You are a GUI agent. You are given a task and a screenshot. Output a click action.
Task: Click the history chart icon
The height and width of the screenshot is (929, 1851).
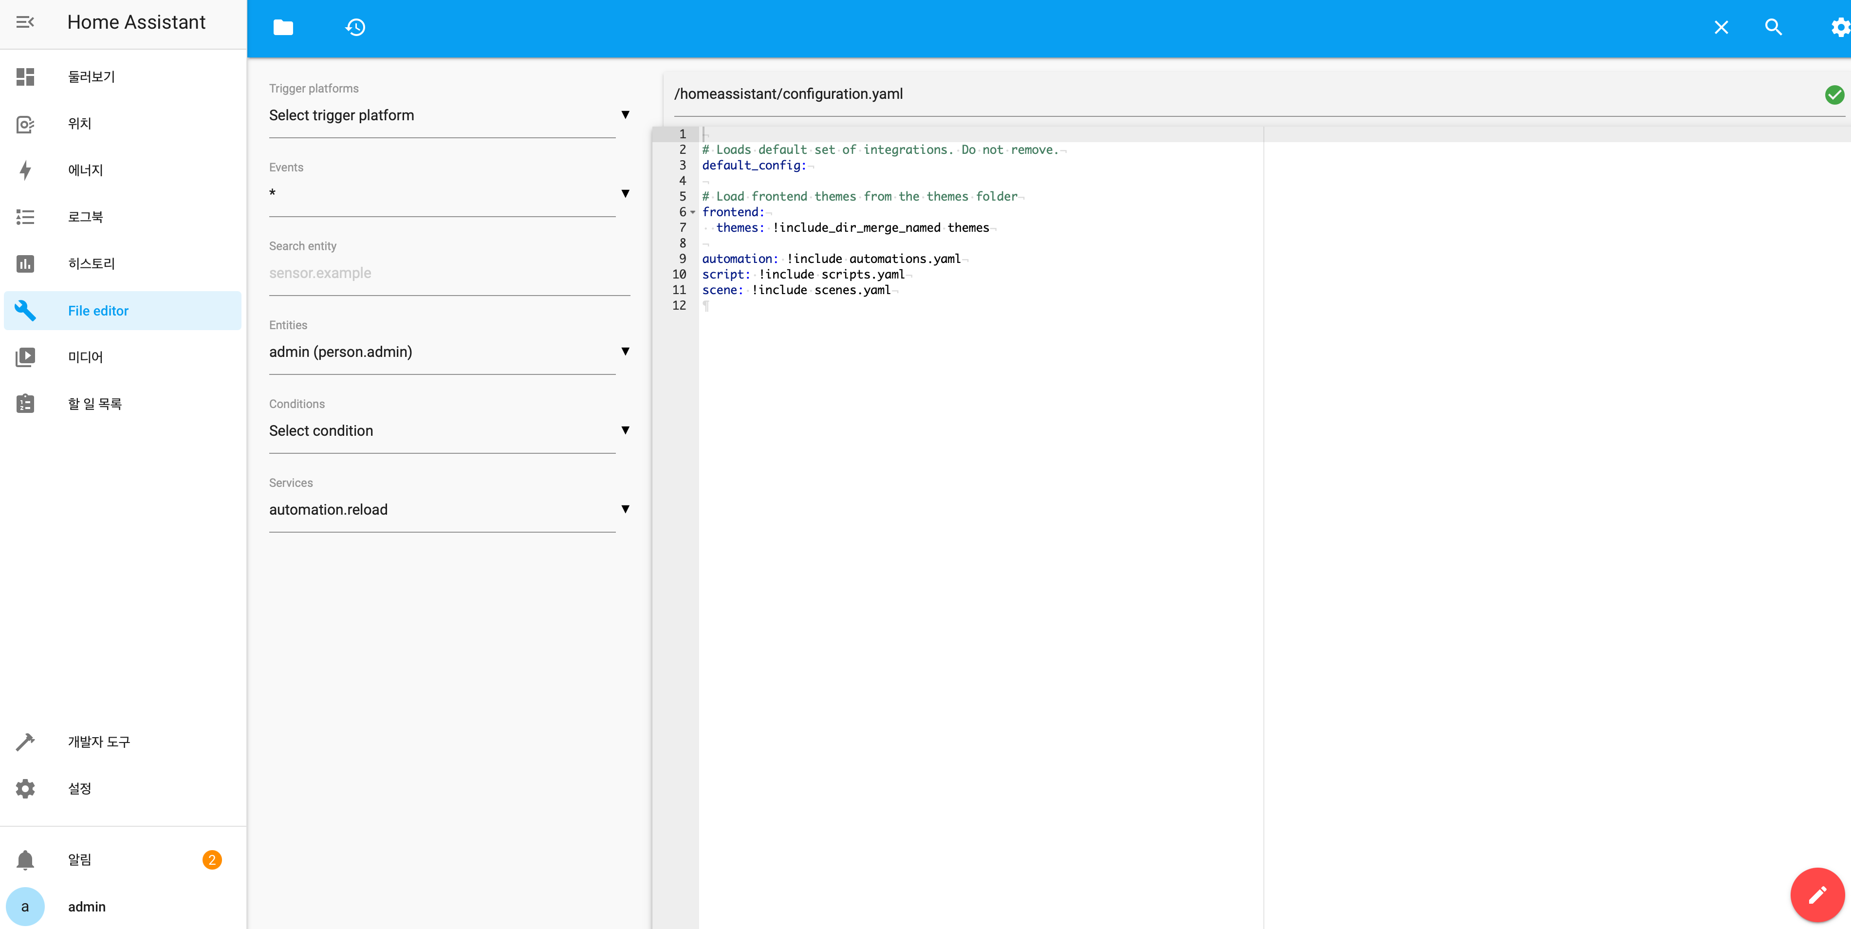pos(25,264)
